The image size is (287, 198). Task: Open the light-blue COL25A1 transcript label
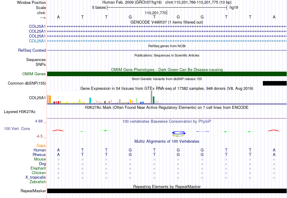tap(37, 41)
